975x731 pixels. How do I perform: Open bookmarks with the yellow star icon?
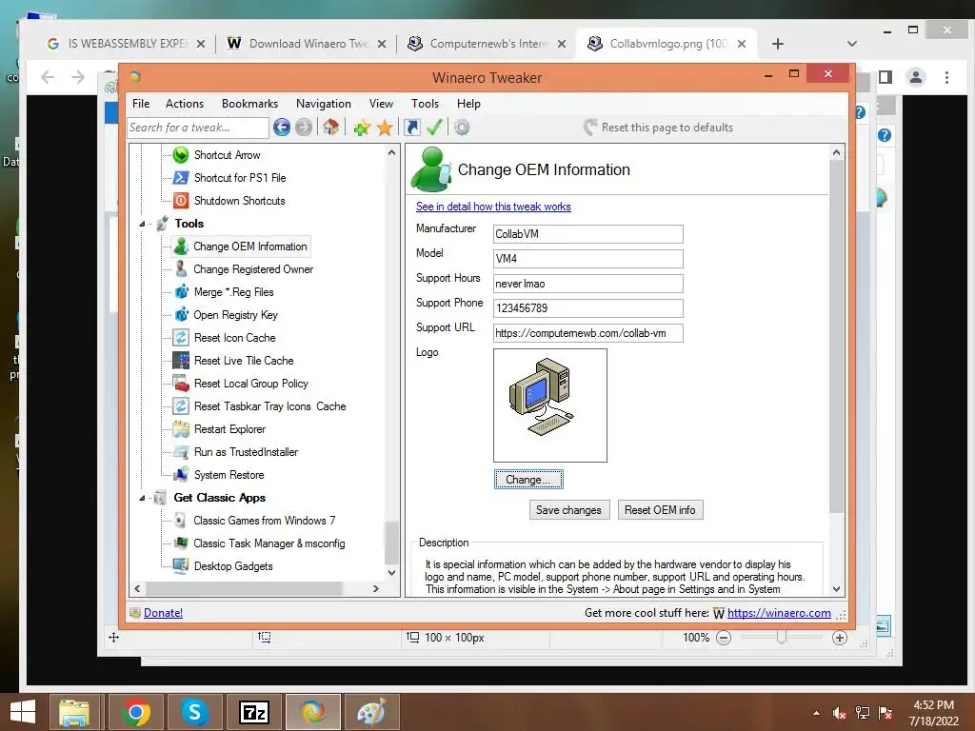[x=385, y=128]
